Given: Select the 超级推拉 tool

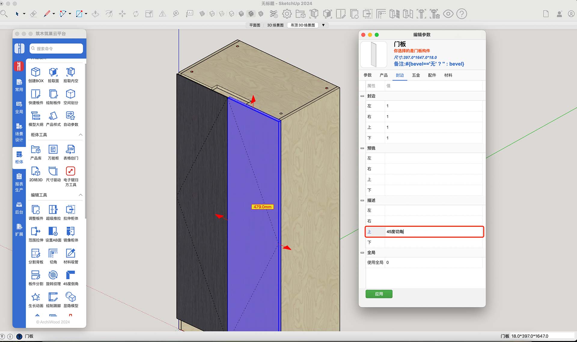Looking at the screenshot, I should [53, 210].
